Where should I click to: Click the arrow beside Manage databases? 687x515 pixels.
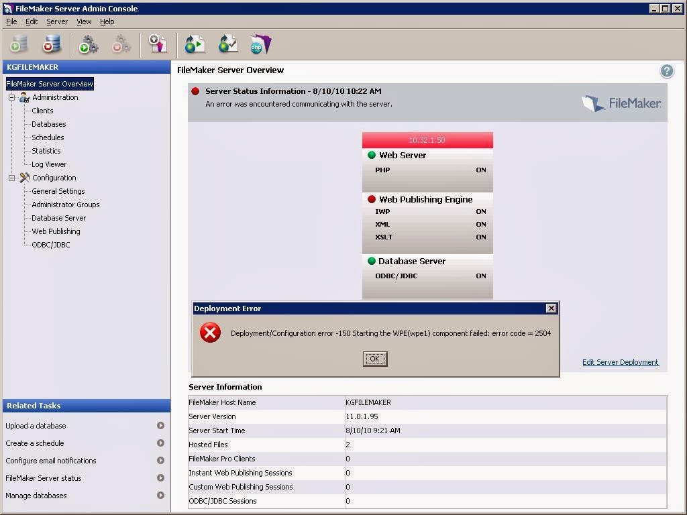(161, 496)
